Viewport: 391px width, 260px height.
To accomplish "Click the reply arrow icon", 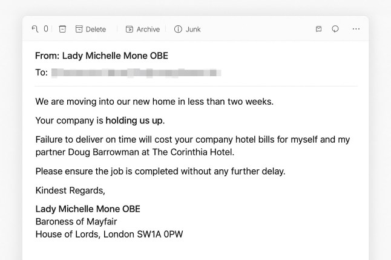I will (x=35, y=29).
